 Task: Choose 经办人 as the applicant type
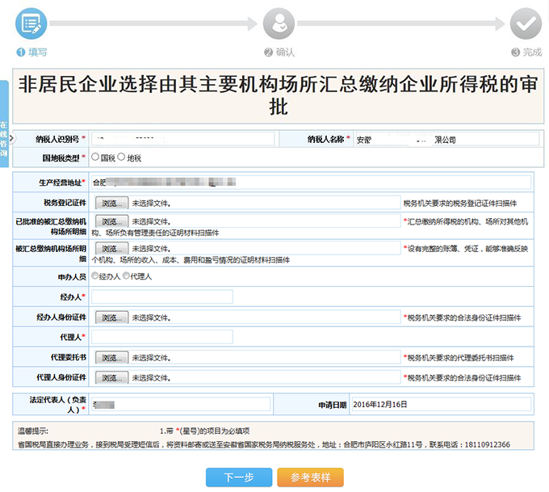point(95,276)
